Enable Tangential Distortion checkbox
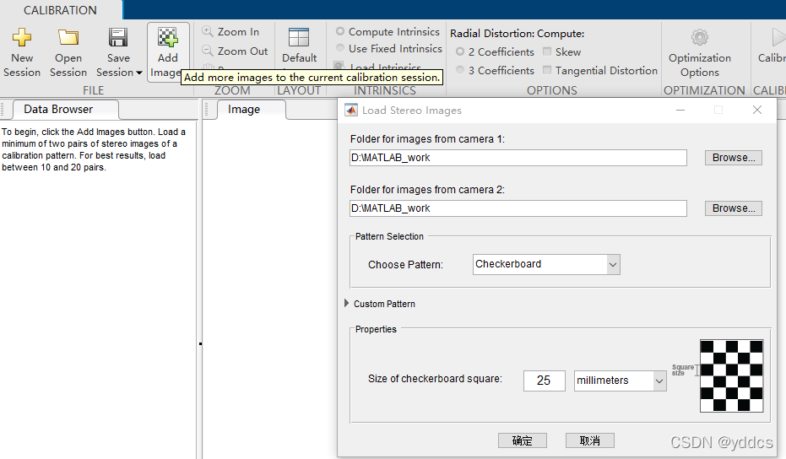This screenshot has height=459, width=786. [x=547, y=70]
